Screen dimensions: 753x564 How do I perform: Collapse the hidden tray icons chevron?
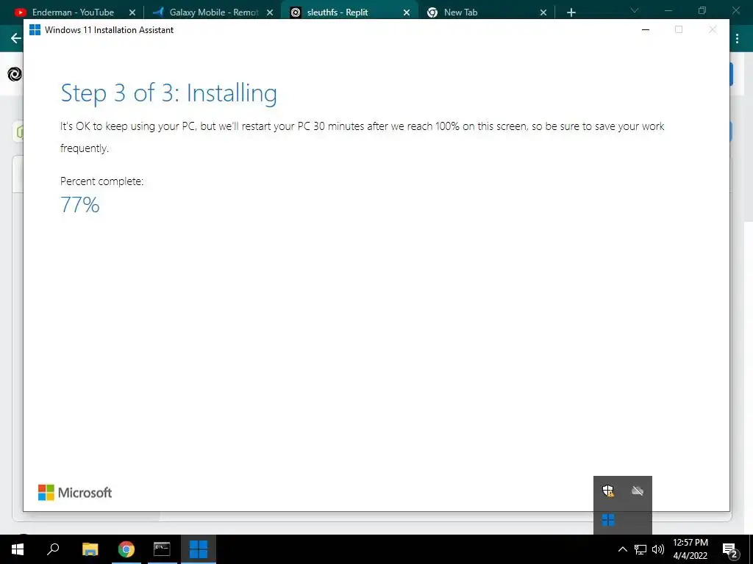622,549
